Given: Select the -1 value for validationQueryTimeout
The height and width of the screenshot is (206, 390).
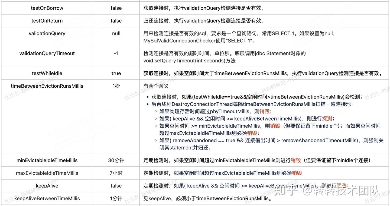Looking at the screenshot, I should click(x=116, y=53).
